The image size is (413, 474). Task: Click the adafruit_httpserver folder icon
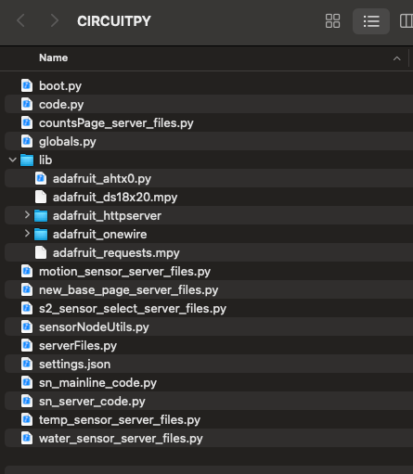(41, 216)
